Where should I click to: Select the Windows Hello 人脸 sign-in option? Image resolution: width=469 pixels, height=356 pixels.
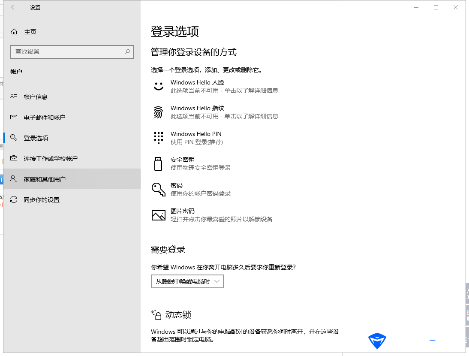point(215,86)
